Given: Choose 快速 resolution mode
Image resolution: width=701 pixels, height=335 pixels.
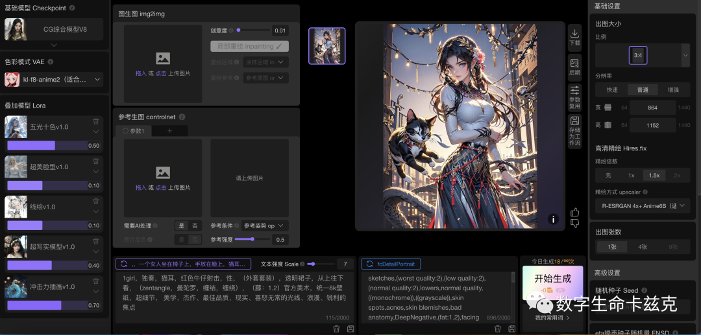Looking at the screenshot, I should point(612,89).
